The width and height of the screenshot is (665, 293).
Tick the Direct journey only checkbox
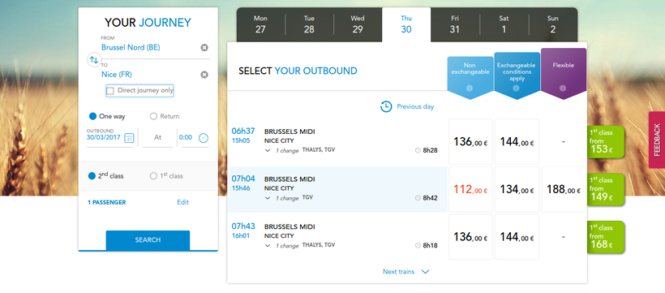coord(110,90)
